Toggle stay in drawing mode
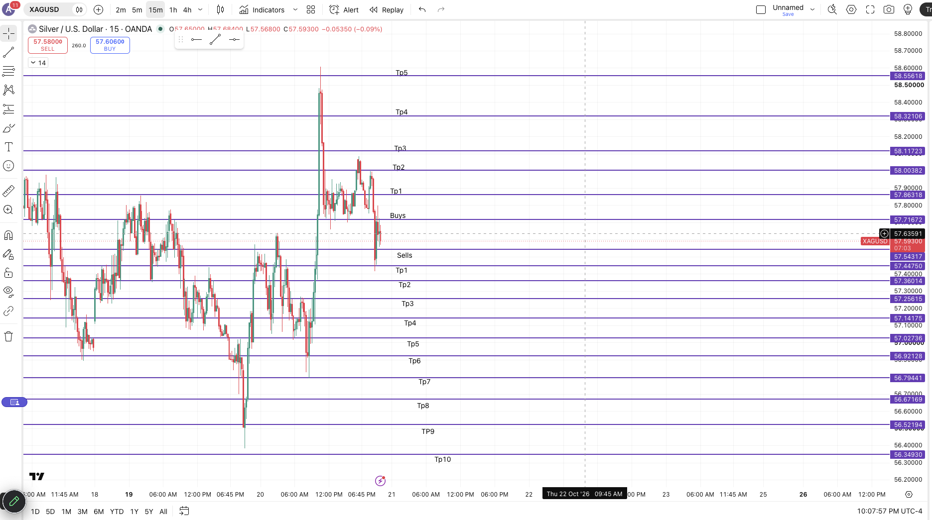932x520 pixels. point(9,254)
